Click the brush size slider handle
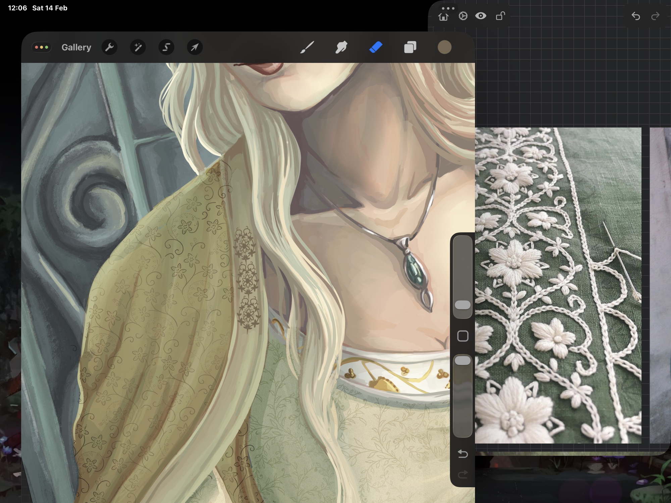This screenshot has height=503, width=671. click(463, 305)
